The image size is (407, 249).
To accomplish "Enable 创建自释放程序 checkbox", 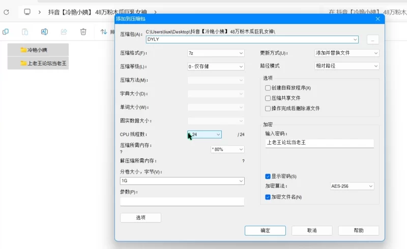I will click(x=268, y=88).
